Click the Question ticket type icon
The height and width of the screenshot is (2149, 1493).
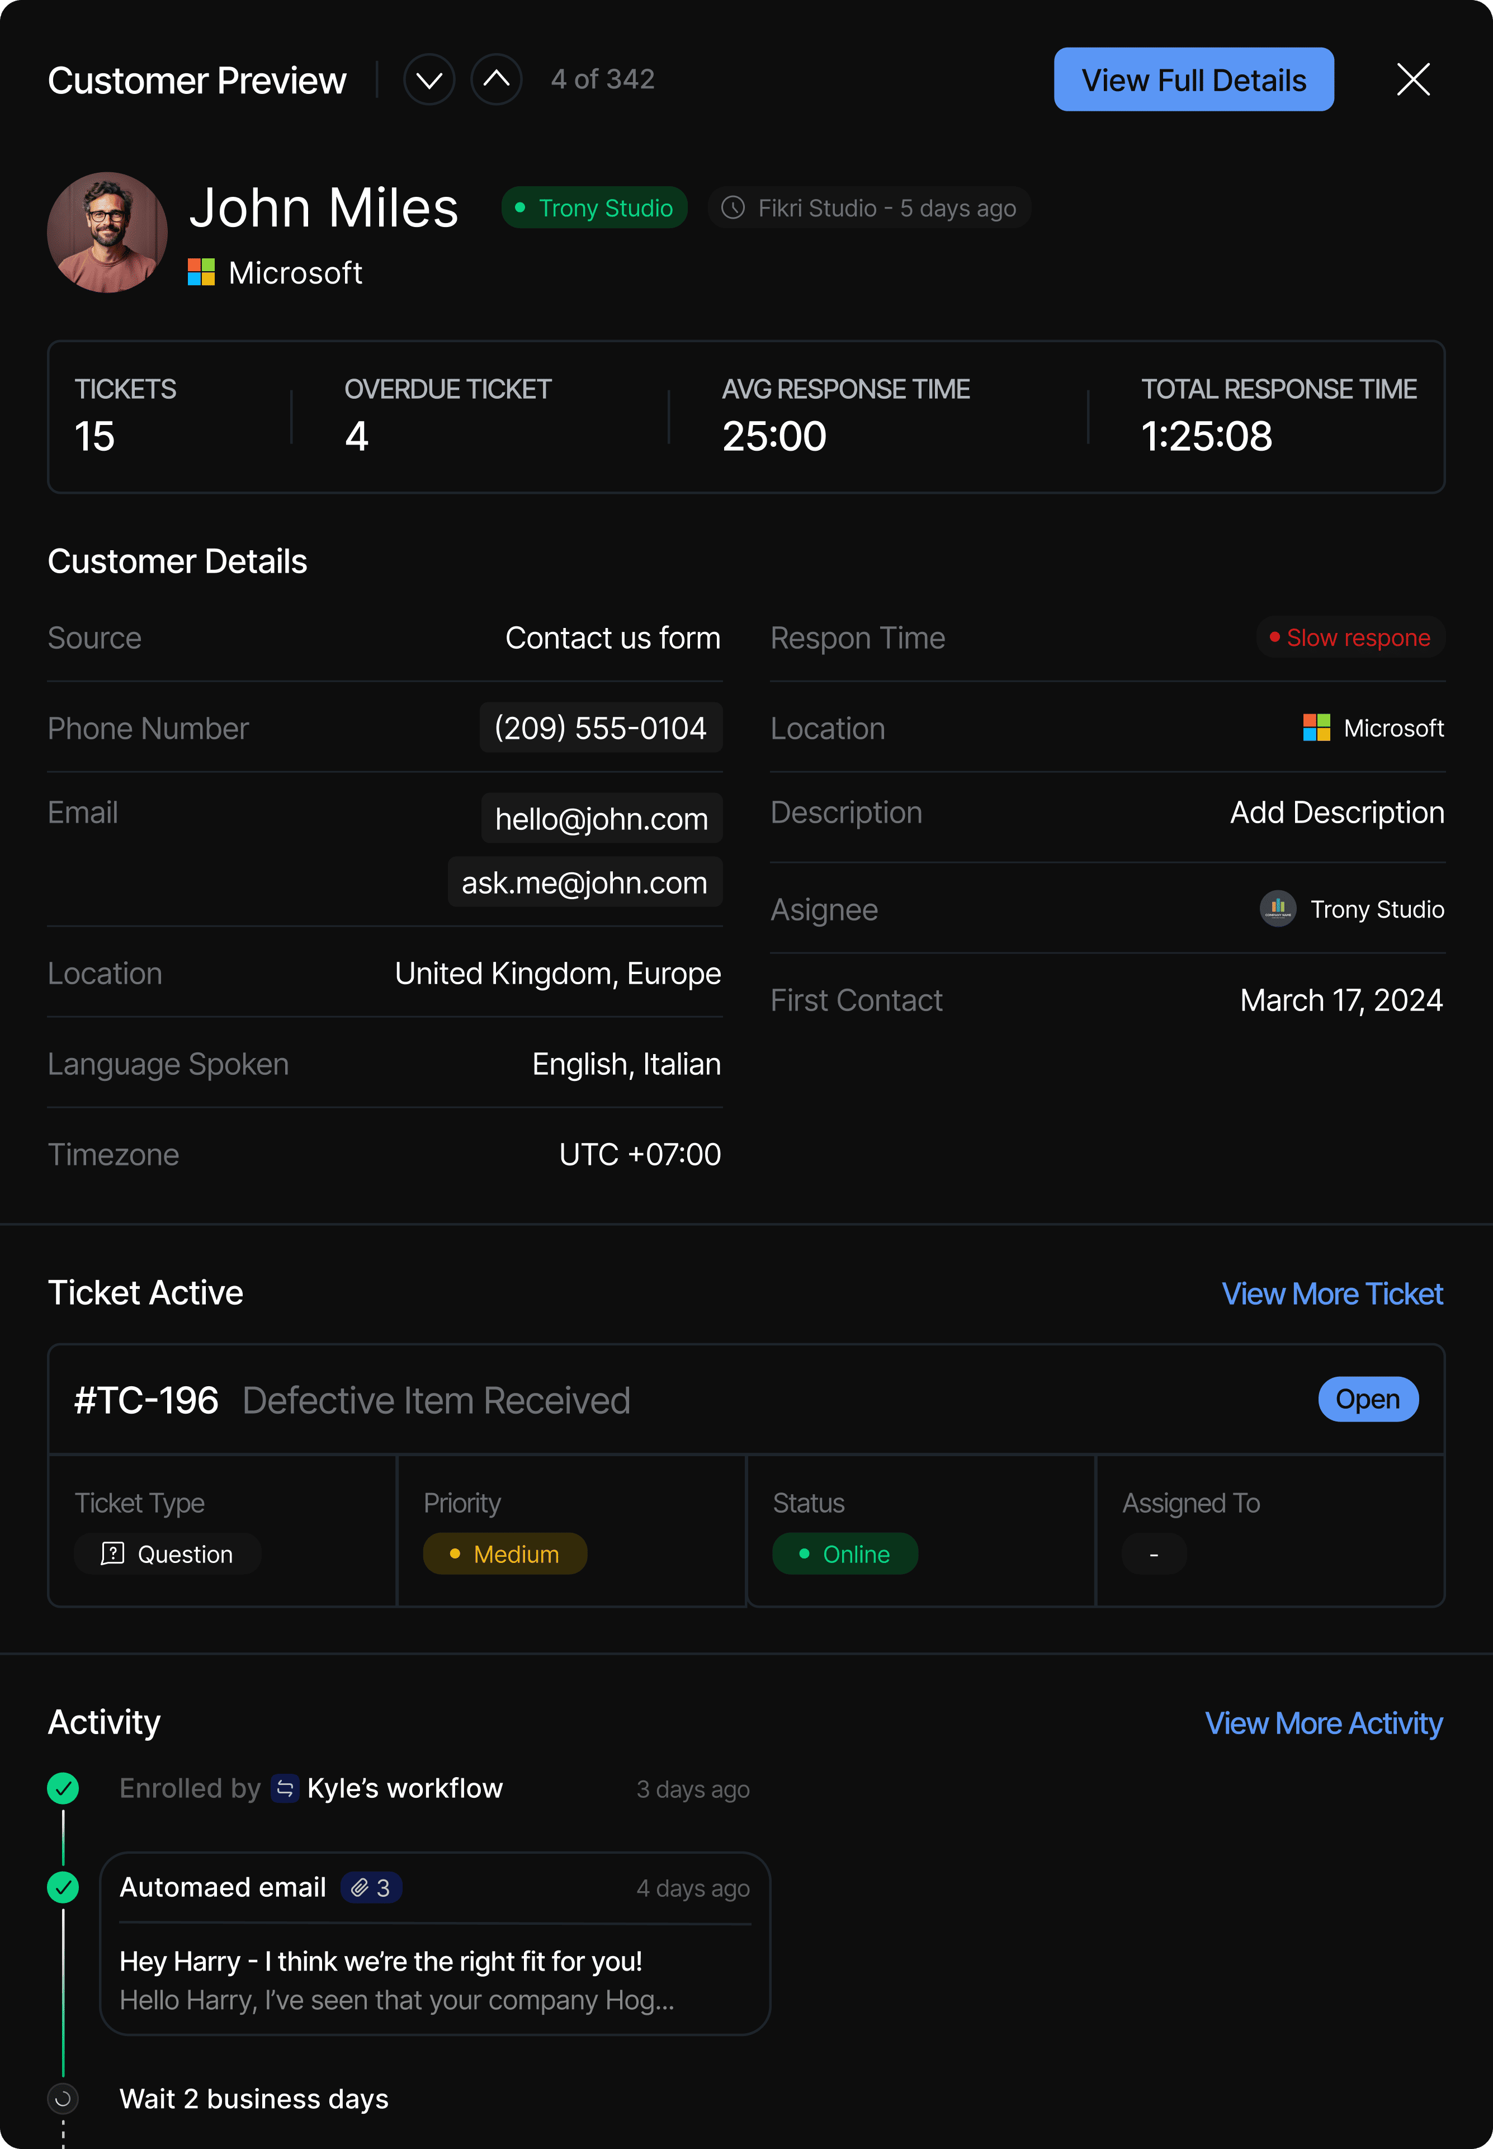[x=112, y=1554]
